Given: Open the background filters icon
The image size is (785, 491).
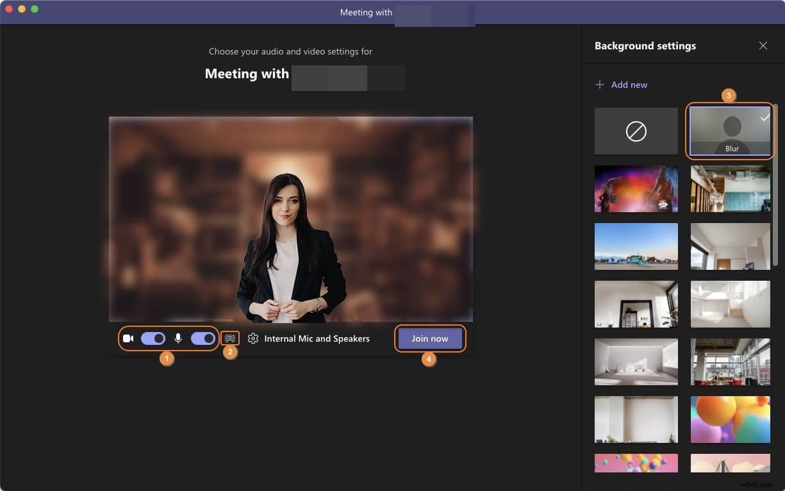Looking at the screenshot, I should coord(230,338).
